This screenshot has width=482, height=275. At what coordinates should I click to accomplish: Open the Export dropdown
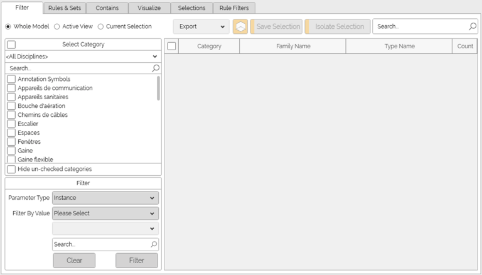pyautogui.click(x=201, y=26)
